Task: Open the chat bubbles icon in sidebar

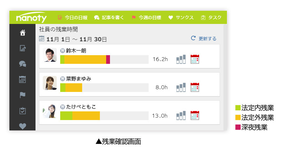Action: 23,64
